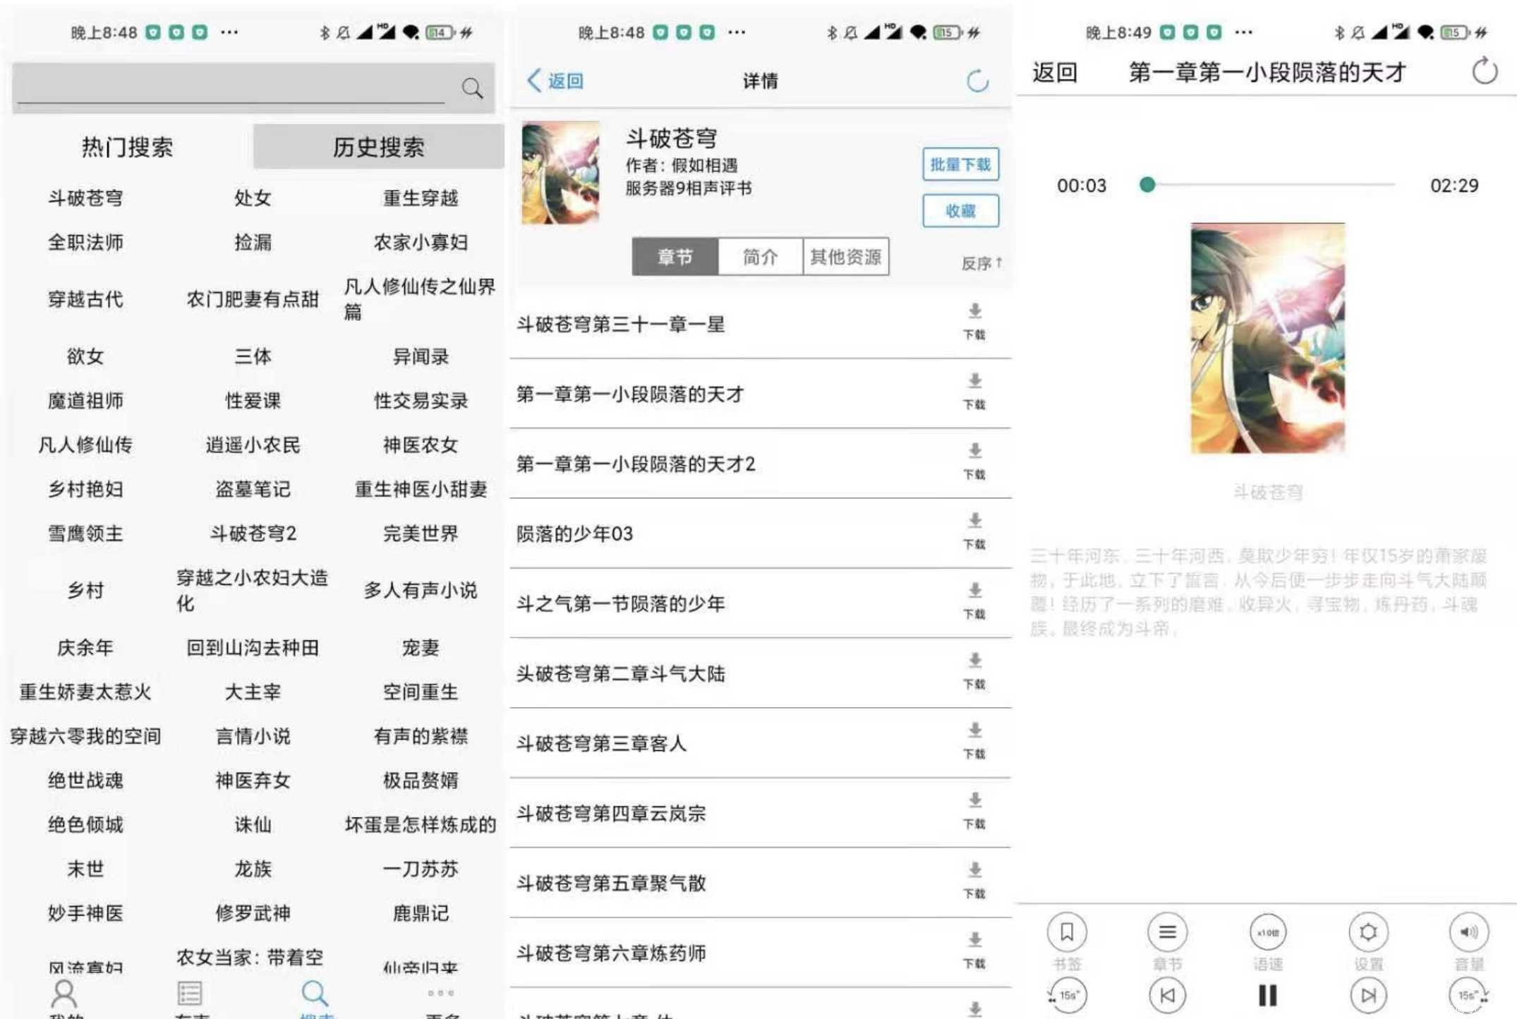
Task: Pause audio playback
Action: [x=1268, y=995]
